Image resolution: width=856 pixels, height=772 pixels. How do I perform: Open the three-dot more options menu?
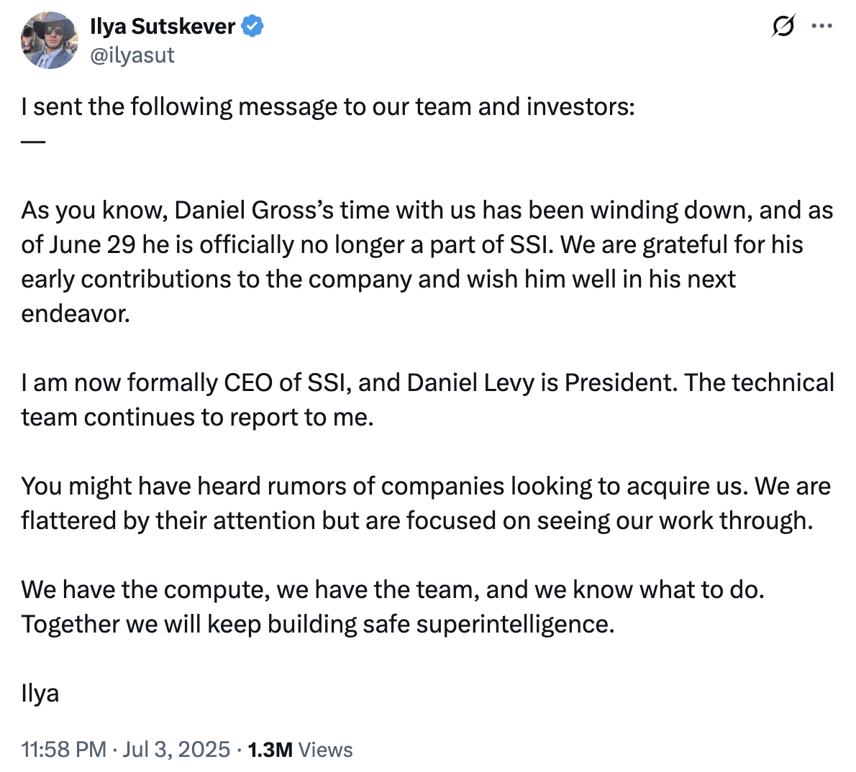(821, 26)
